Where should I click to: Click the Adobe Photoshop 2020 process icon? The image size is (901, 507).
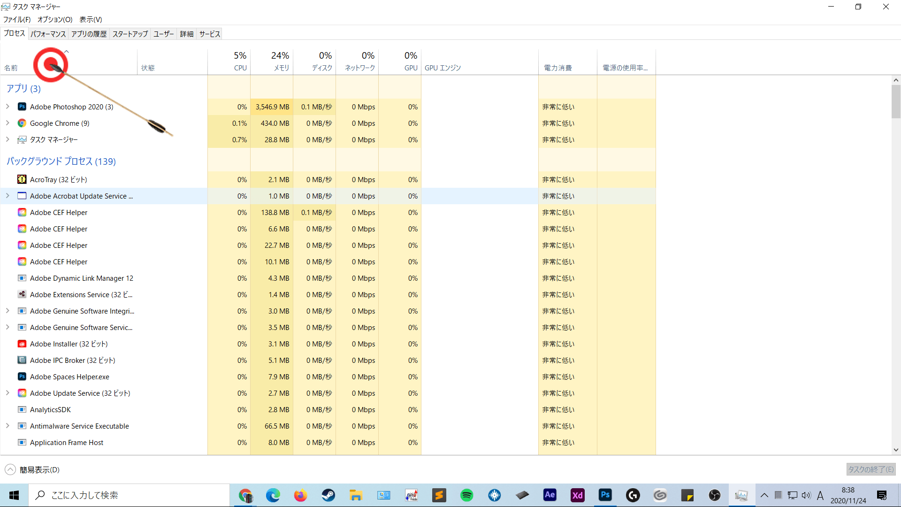tap(22, 107)
